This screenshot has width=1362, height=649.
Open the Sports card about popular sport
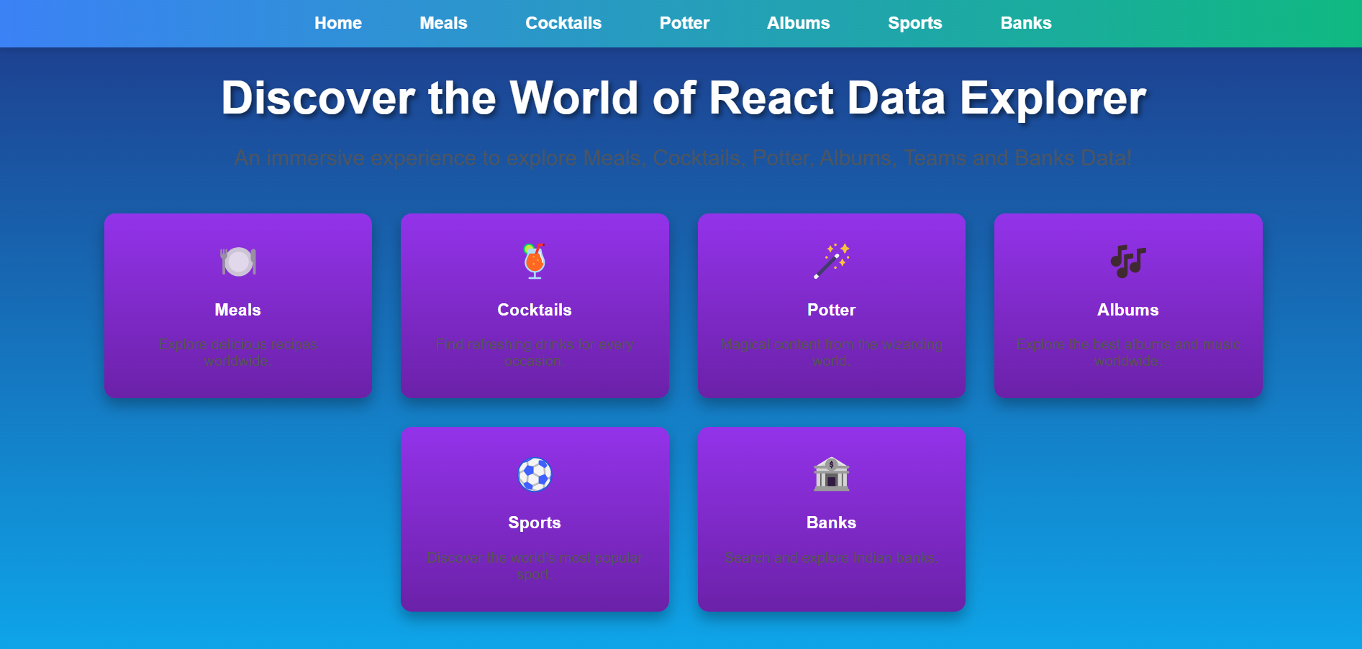click(535, 519)
